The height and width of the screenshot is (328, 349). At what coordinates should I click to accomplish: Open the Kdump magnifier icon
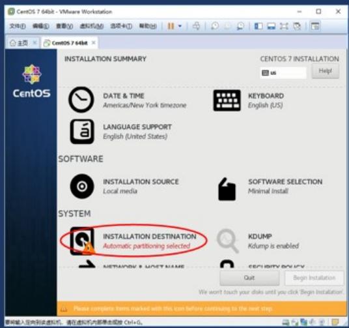tap(227, 241)
